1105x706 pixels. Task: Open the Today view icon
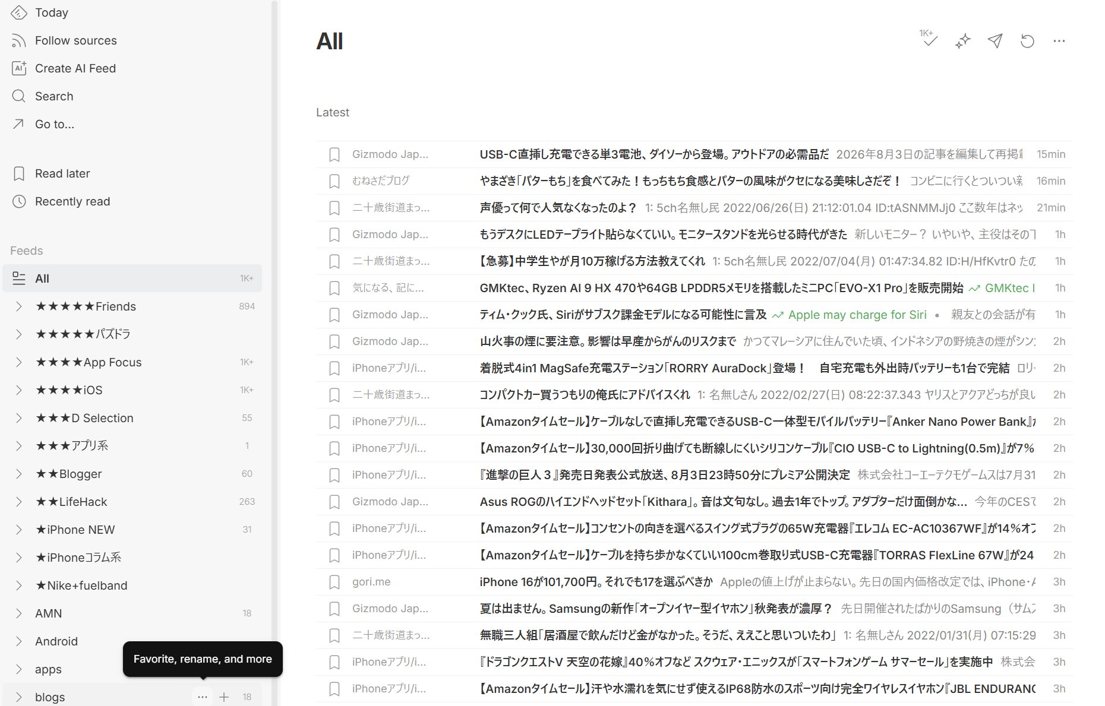[x=19, y=12]
